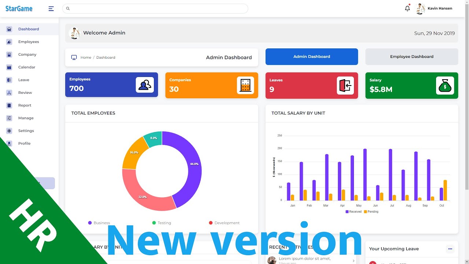Viewport: 469px width, 264px height.
Task: Open Leave in the sidebar
Action: click(24, 80)
